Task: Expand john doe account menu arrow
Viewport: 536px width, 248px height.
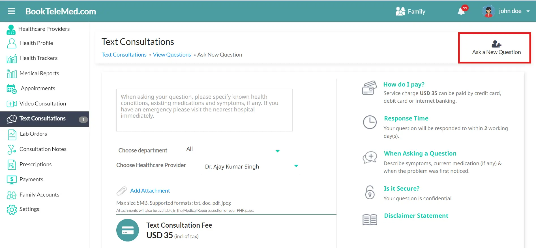Action: (x=528, y=11)
